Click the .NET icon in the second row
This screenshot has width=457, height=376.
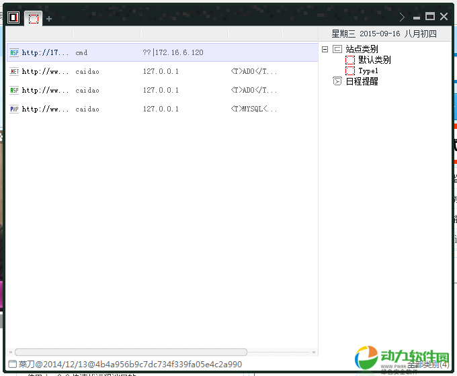pyautogui.click(x=14, y=71)
